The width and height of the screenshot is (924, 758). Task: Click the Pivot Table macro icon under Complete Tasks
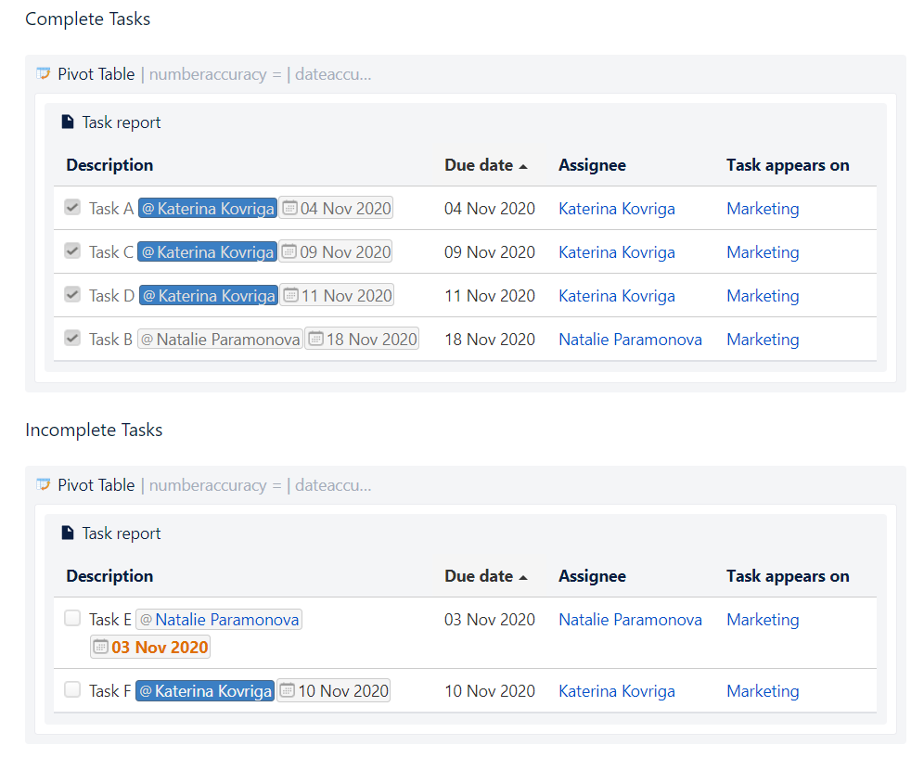point(43,74)
